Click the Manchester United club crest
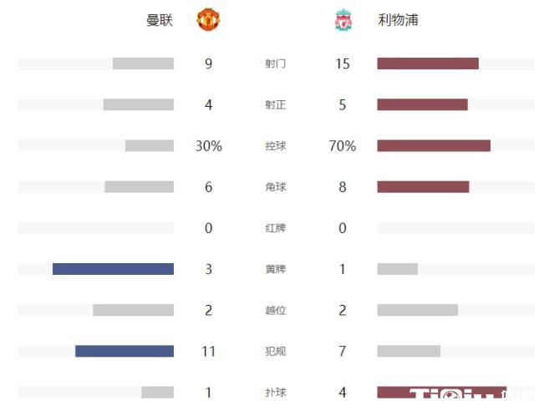Screen dimensions: 549x416 [x=207, y=20]
